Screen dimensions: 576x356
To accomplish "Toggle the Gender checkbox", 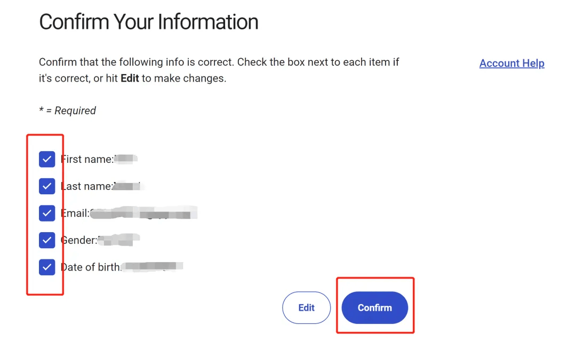I will pos(47,240).
